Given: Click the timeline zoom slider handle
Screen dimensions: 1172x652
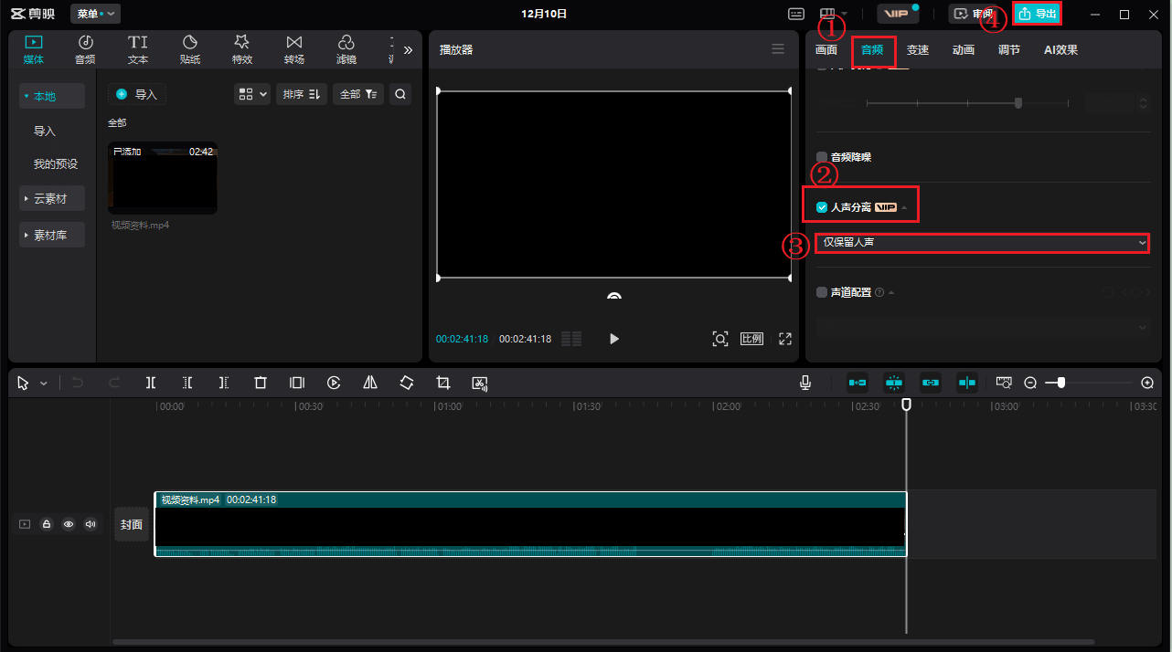Looking at the screenshot, I should coord(1060,383).
